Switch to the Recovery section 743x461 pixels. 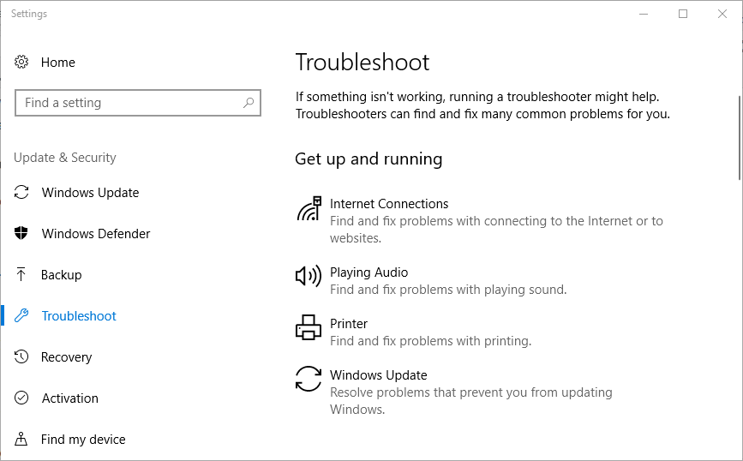pos(66,357)
